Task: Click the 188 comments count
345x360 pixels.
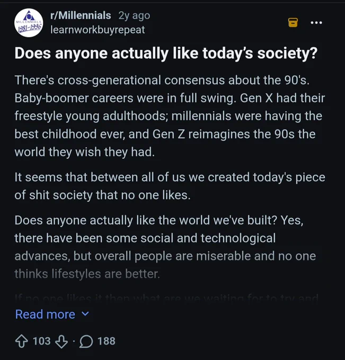Action: click(107, 341)
